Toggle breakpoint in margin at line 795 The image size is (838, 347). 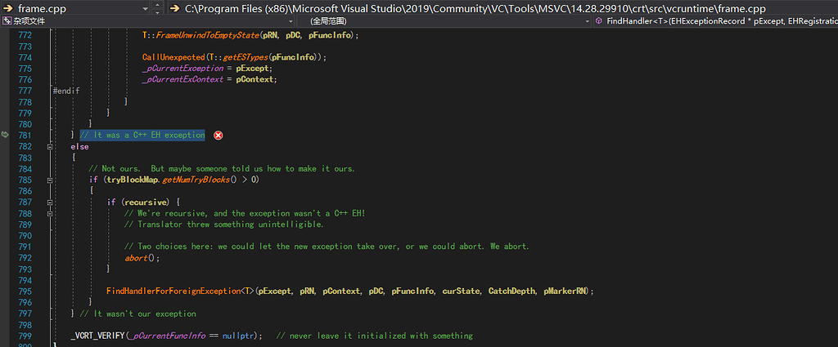7,291
